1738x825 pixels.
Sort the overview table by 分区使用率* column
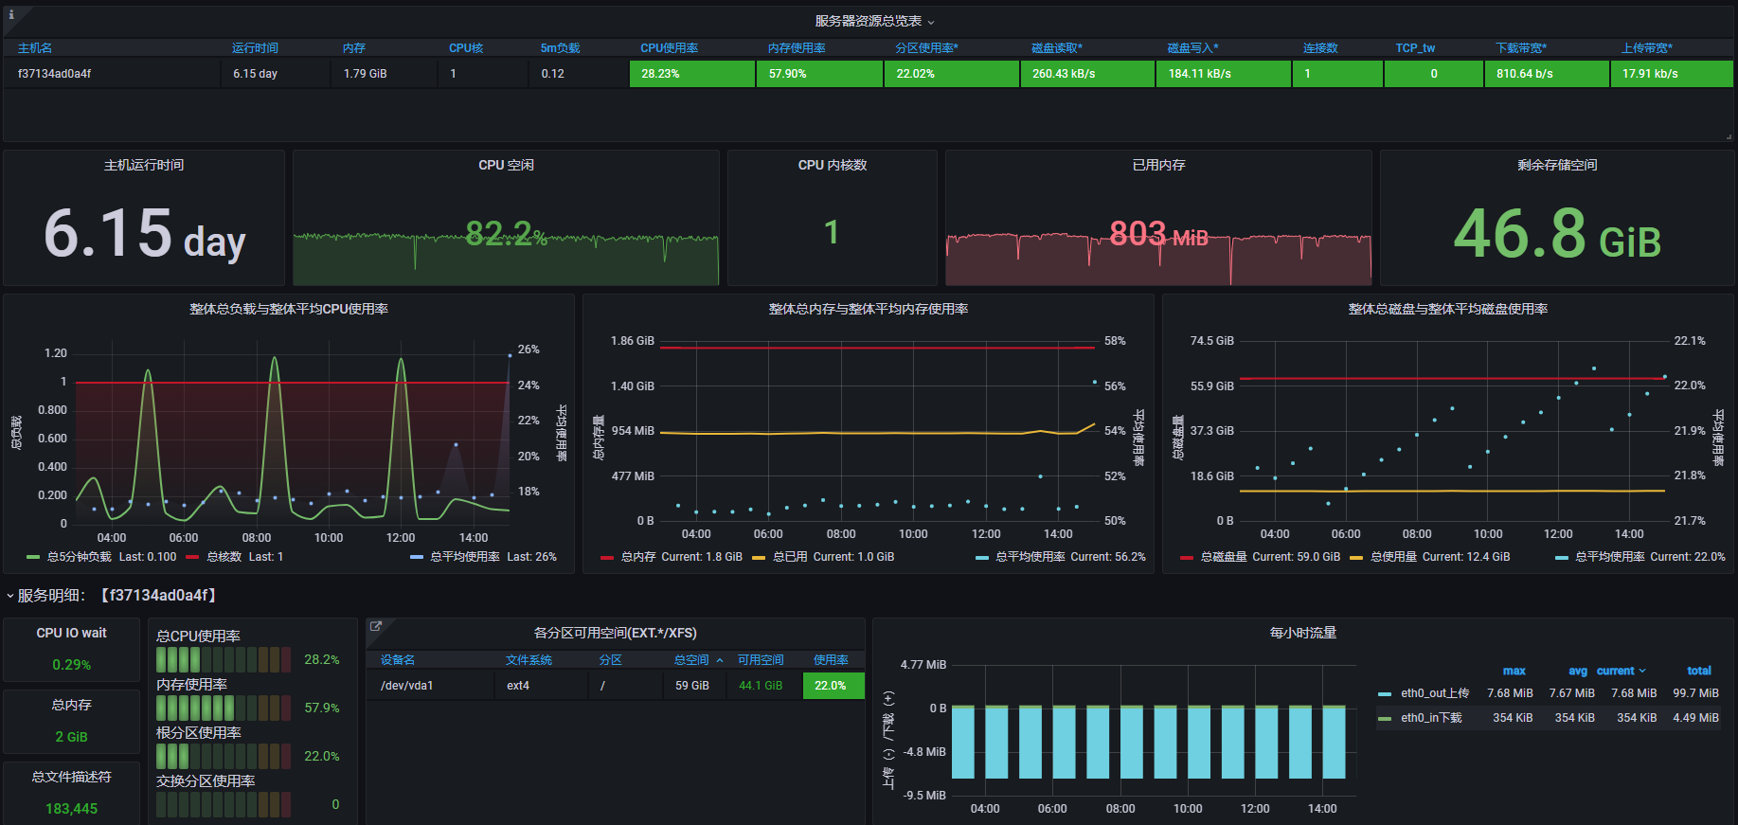(x=926, y=48)
